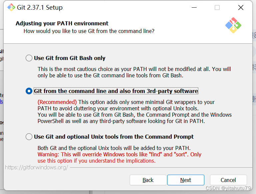Click the "Adjusting your PATH environment" heading
Image resolution: width=256 pixels, height=194 pixels.
(62, 23)
